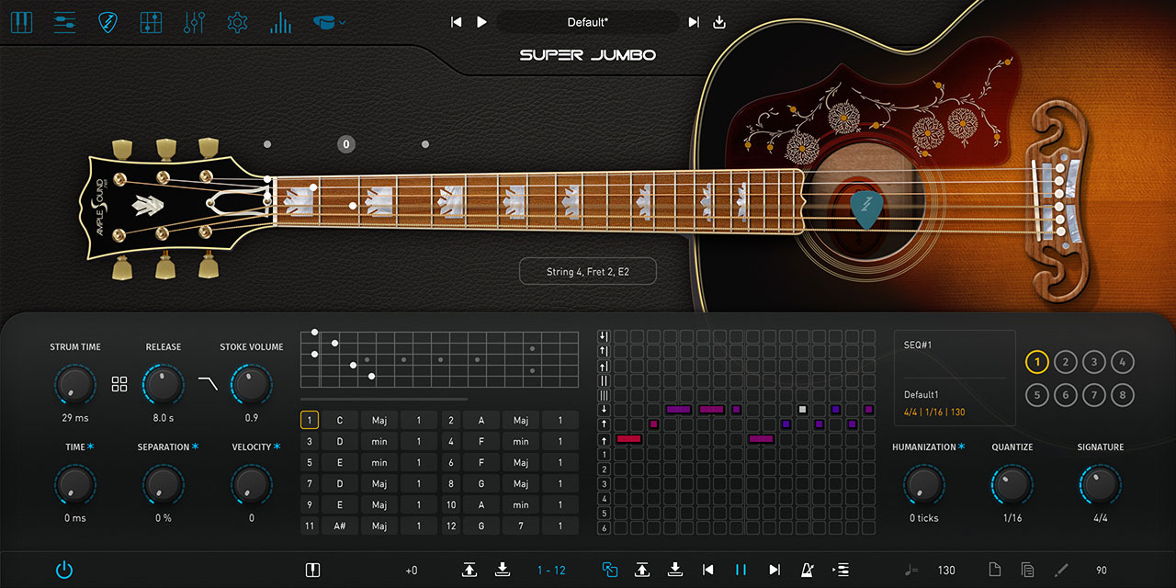
Task: Click the curve shape icon beside Stoke Volume
Action: coord(209,384)
